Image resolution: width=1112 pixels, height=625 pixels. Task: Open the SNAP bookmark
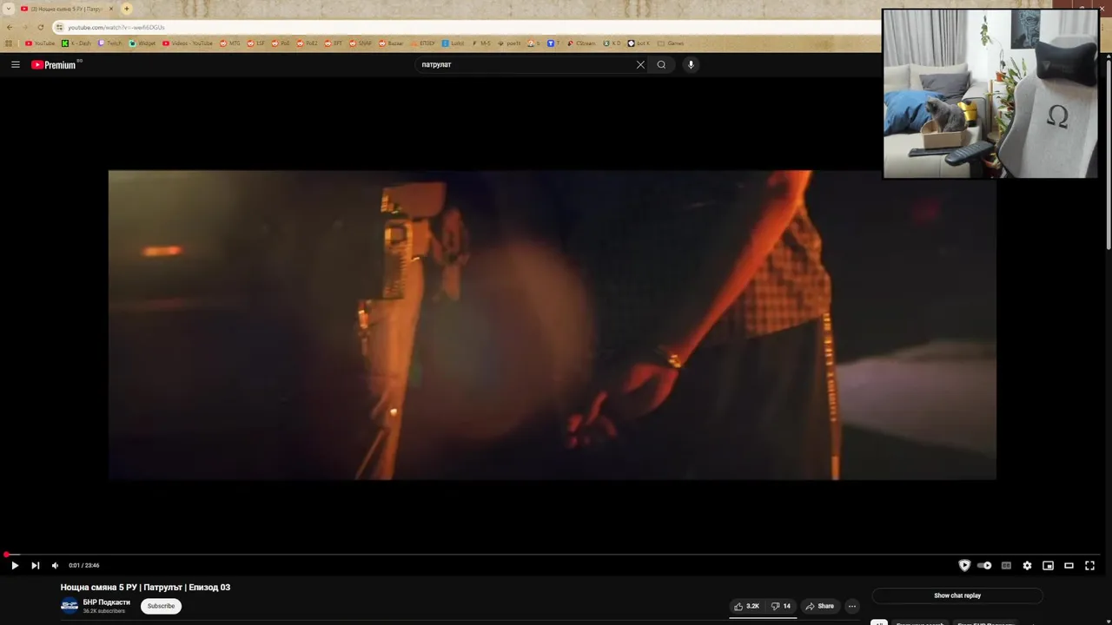(x=361, y=43)
